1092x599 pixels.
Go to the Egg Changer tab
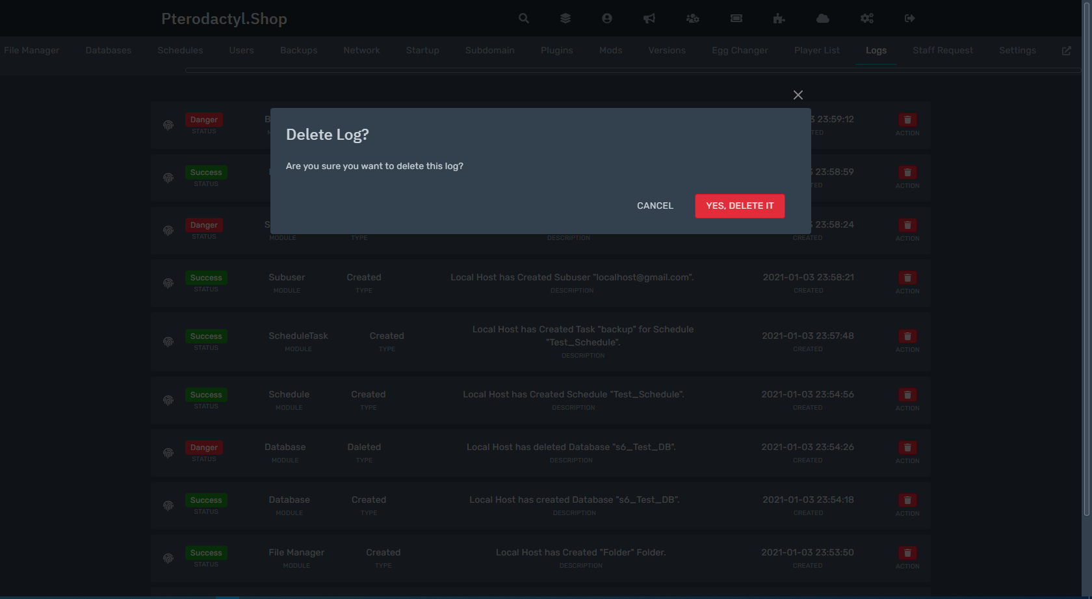click(x=740, y=51)
